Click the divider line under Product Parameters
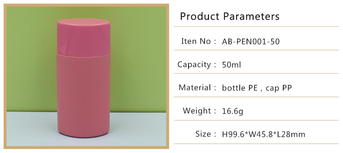This screenshot has height=153, width=343. (256, 27)
